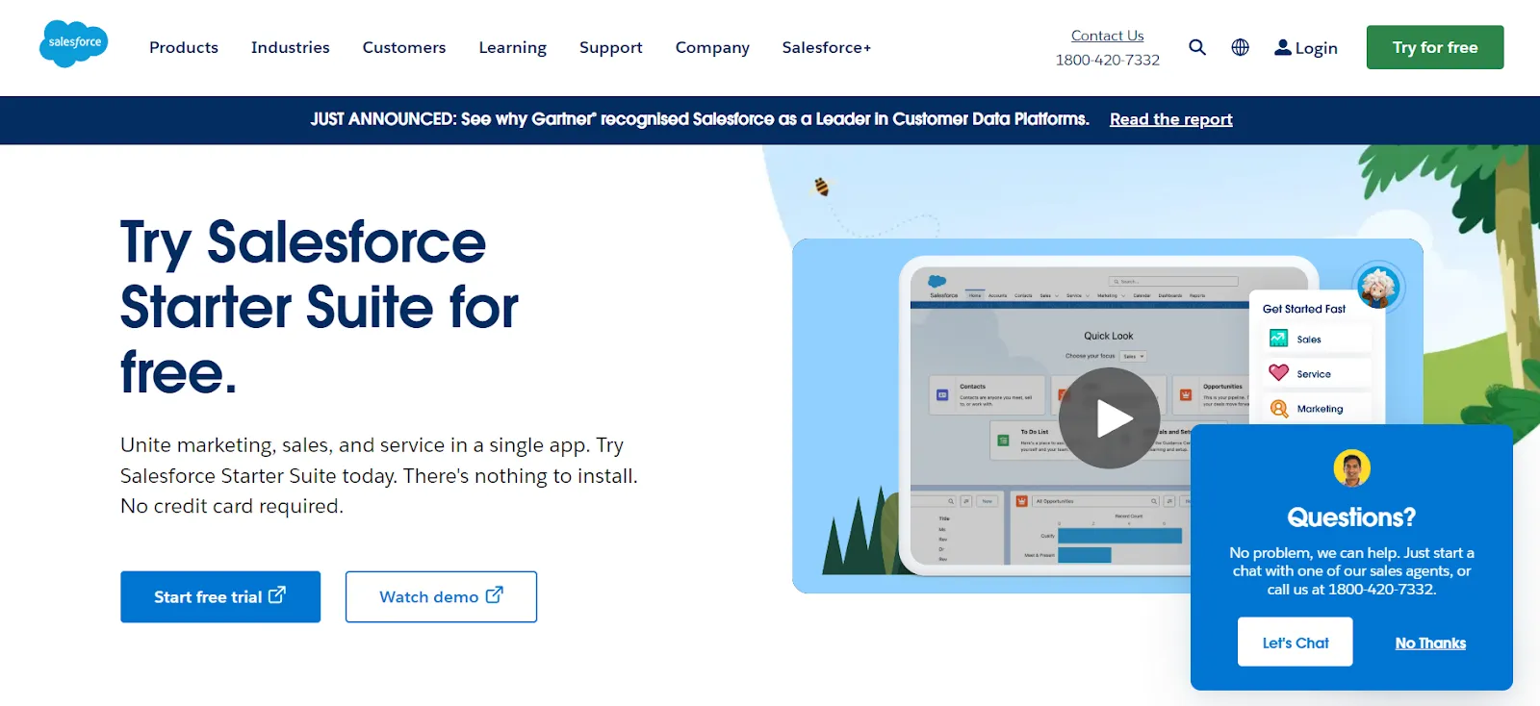Open the Read the report link
This screenshot has width=1540, height=706.
point(1171,119)
